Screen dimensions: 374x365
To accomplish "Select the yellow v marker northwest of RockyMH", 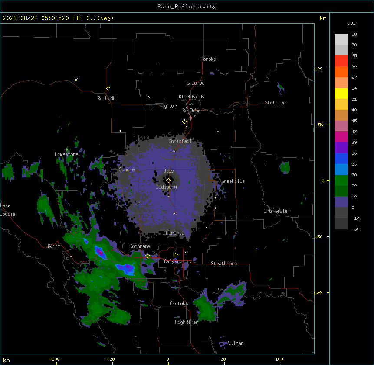I will (76, 80).
